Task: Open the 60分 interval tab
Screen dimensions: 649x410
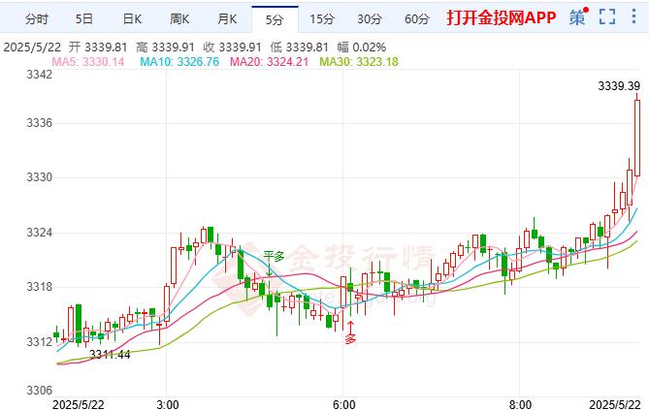Action: tap(417, 19)
